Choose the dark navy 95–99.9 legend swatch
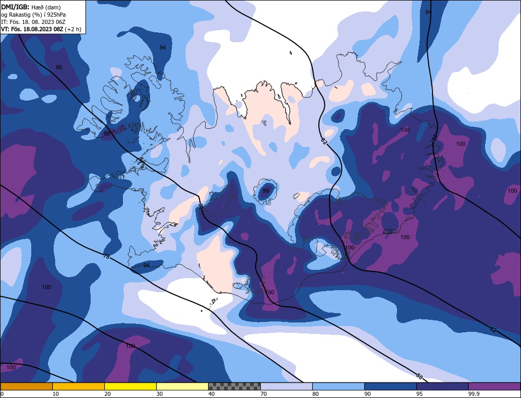The width and height of the screenshot is (521, 398). pyautogui.click(x=442, y=386)
